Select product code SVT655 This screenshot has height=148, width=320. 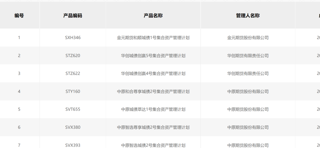73,109
